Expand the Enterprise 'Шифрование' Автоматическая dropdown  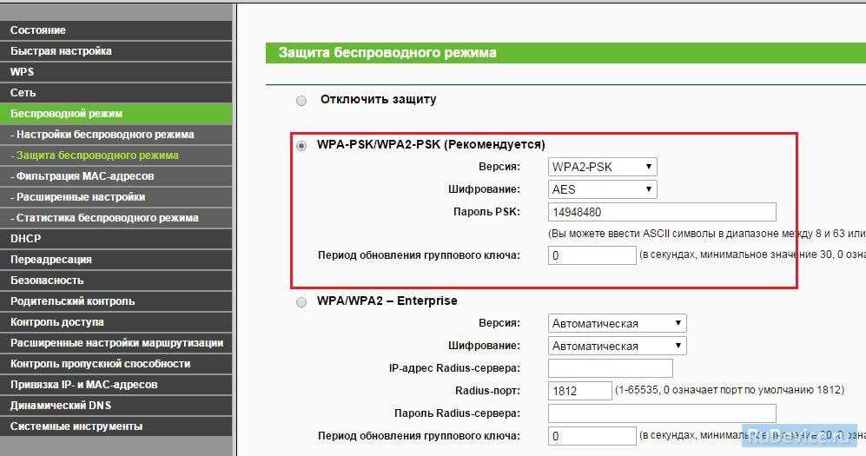pyautogui.click(x=617, y=346)
